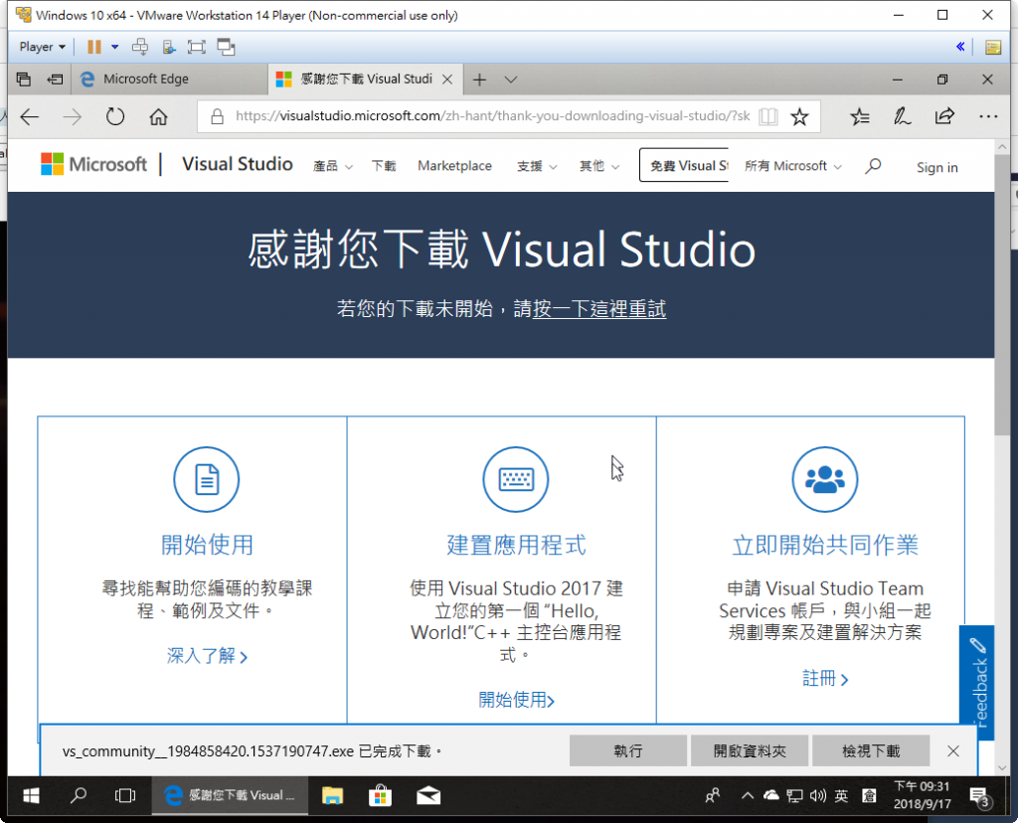Go to the Edge home page
The width and height of the screenshot is (1018, 823).
[158, 117]
